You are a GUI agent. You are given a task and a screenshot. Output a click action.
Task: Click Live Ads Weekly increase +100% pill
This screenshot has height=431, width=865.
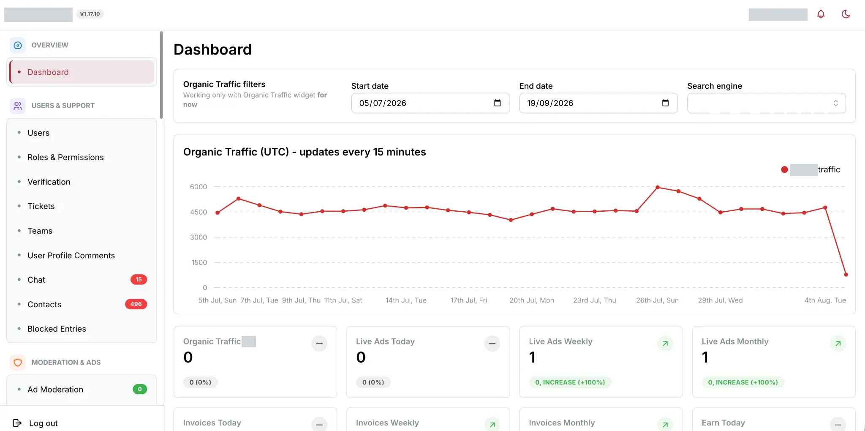click(570, 382)
